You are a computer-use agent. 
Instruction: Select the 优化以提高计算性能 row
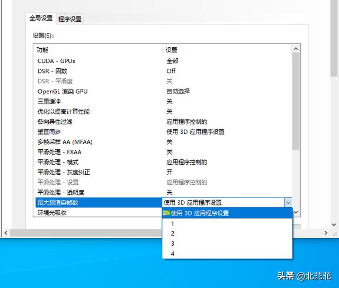click(163, 112)
